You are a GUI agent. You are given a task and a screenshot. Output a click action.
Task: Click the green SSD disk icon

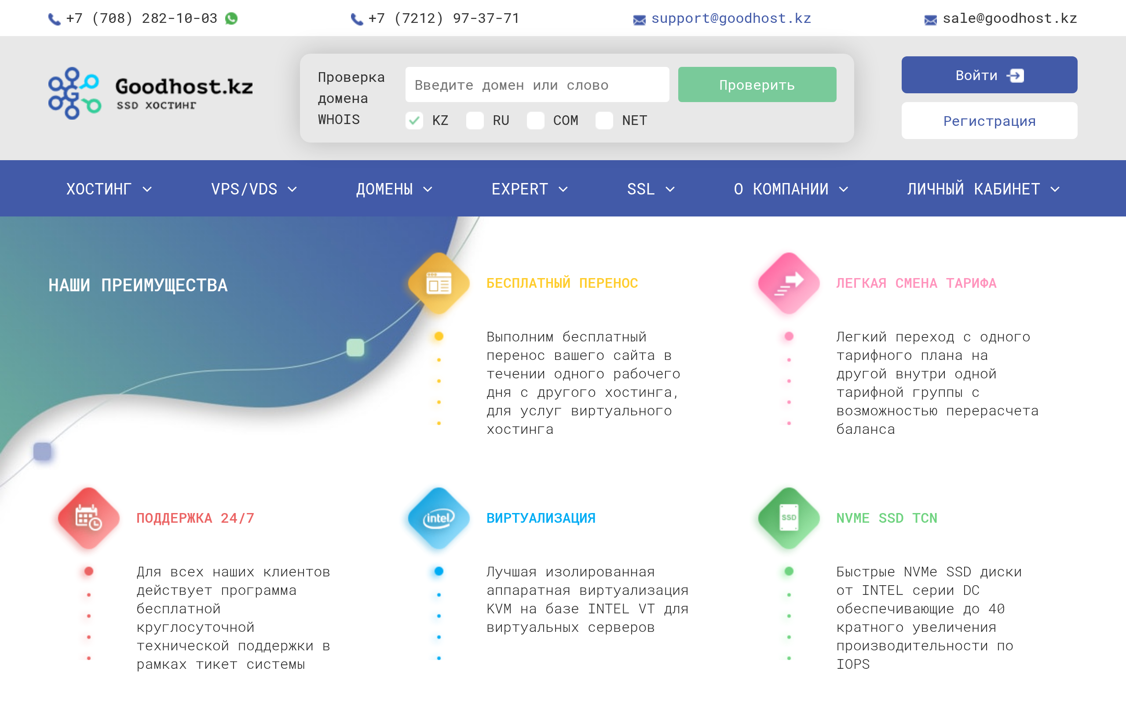point(789,518)
